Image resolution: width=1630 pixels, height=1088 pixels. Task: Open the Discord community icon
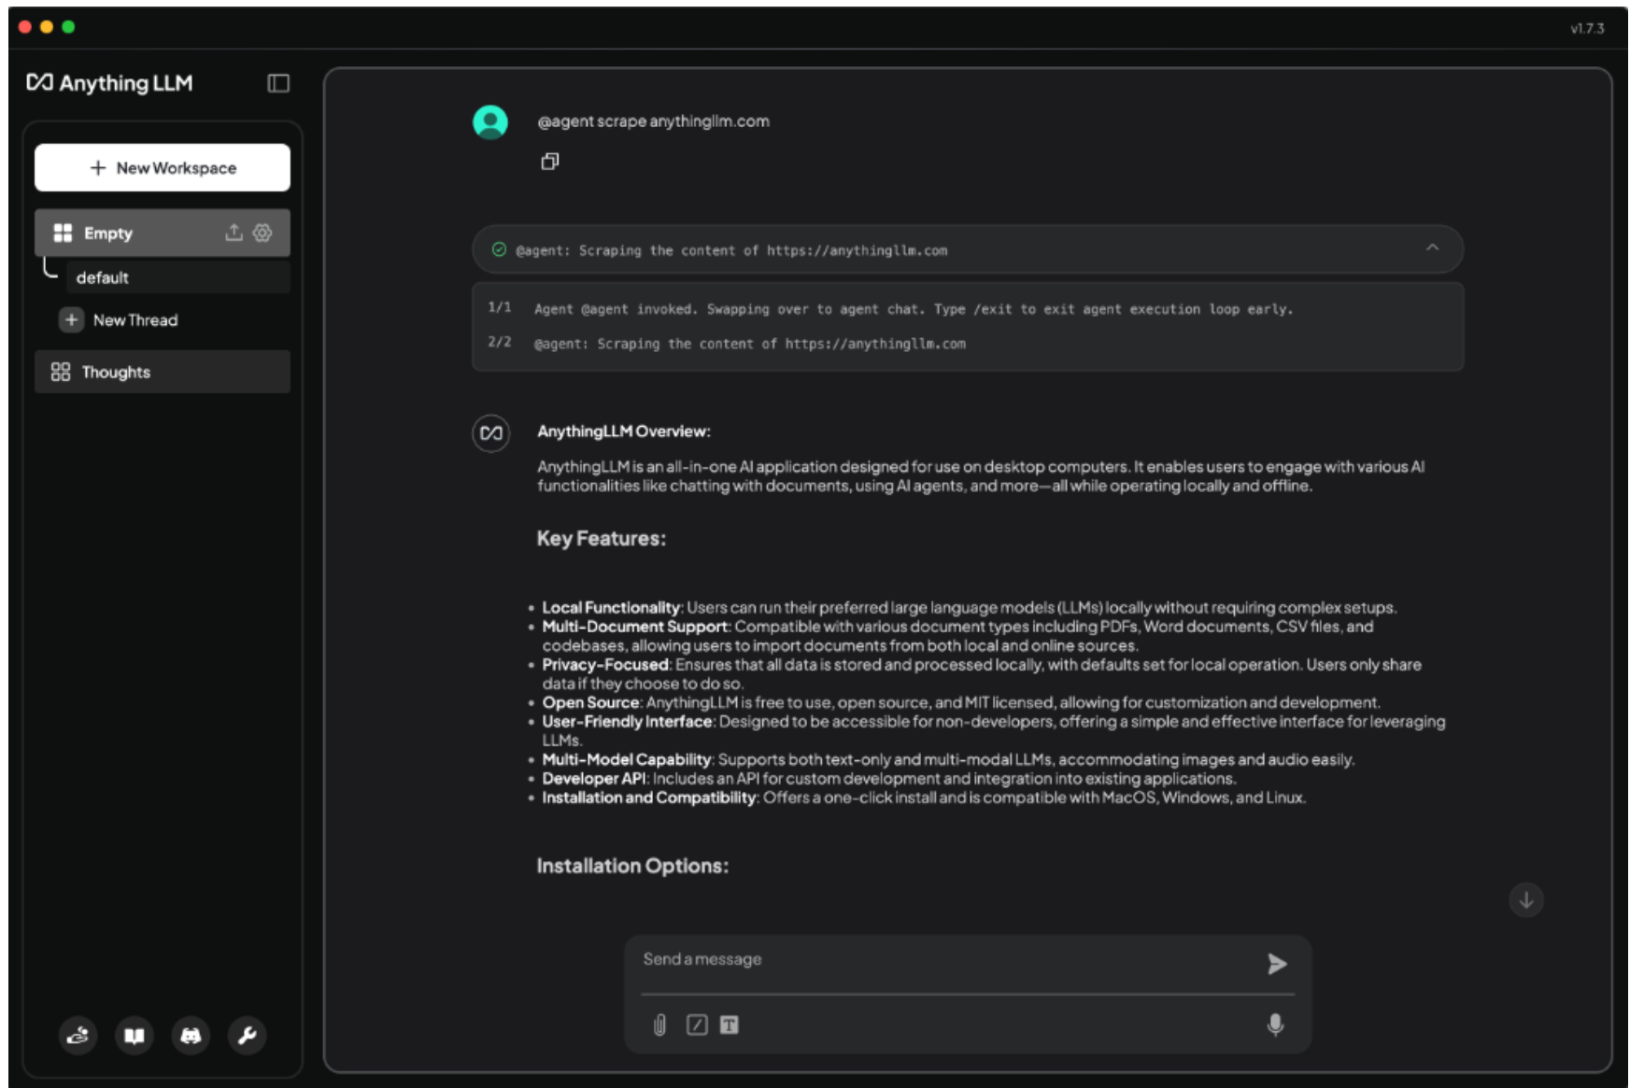click(191, 1035)
